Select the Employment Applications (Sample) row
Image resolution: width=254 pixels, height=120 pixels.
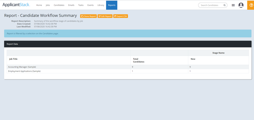point(128,71)
